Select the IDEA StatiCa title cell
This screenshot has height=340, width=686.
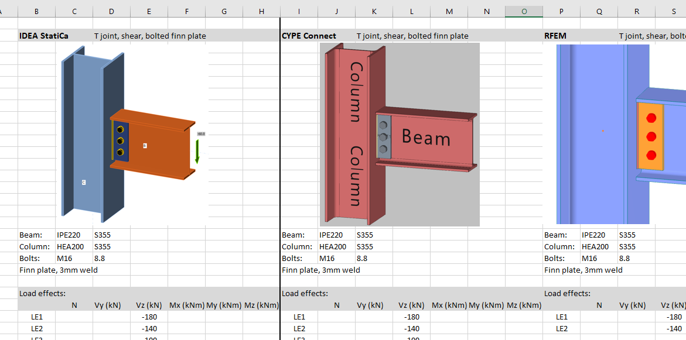click(44, 36)
